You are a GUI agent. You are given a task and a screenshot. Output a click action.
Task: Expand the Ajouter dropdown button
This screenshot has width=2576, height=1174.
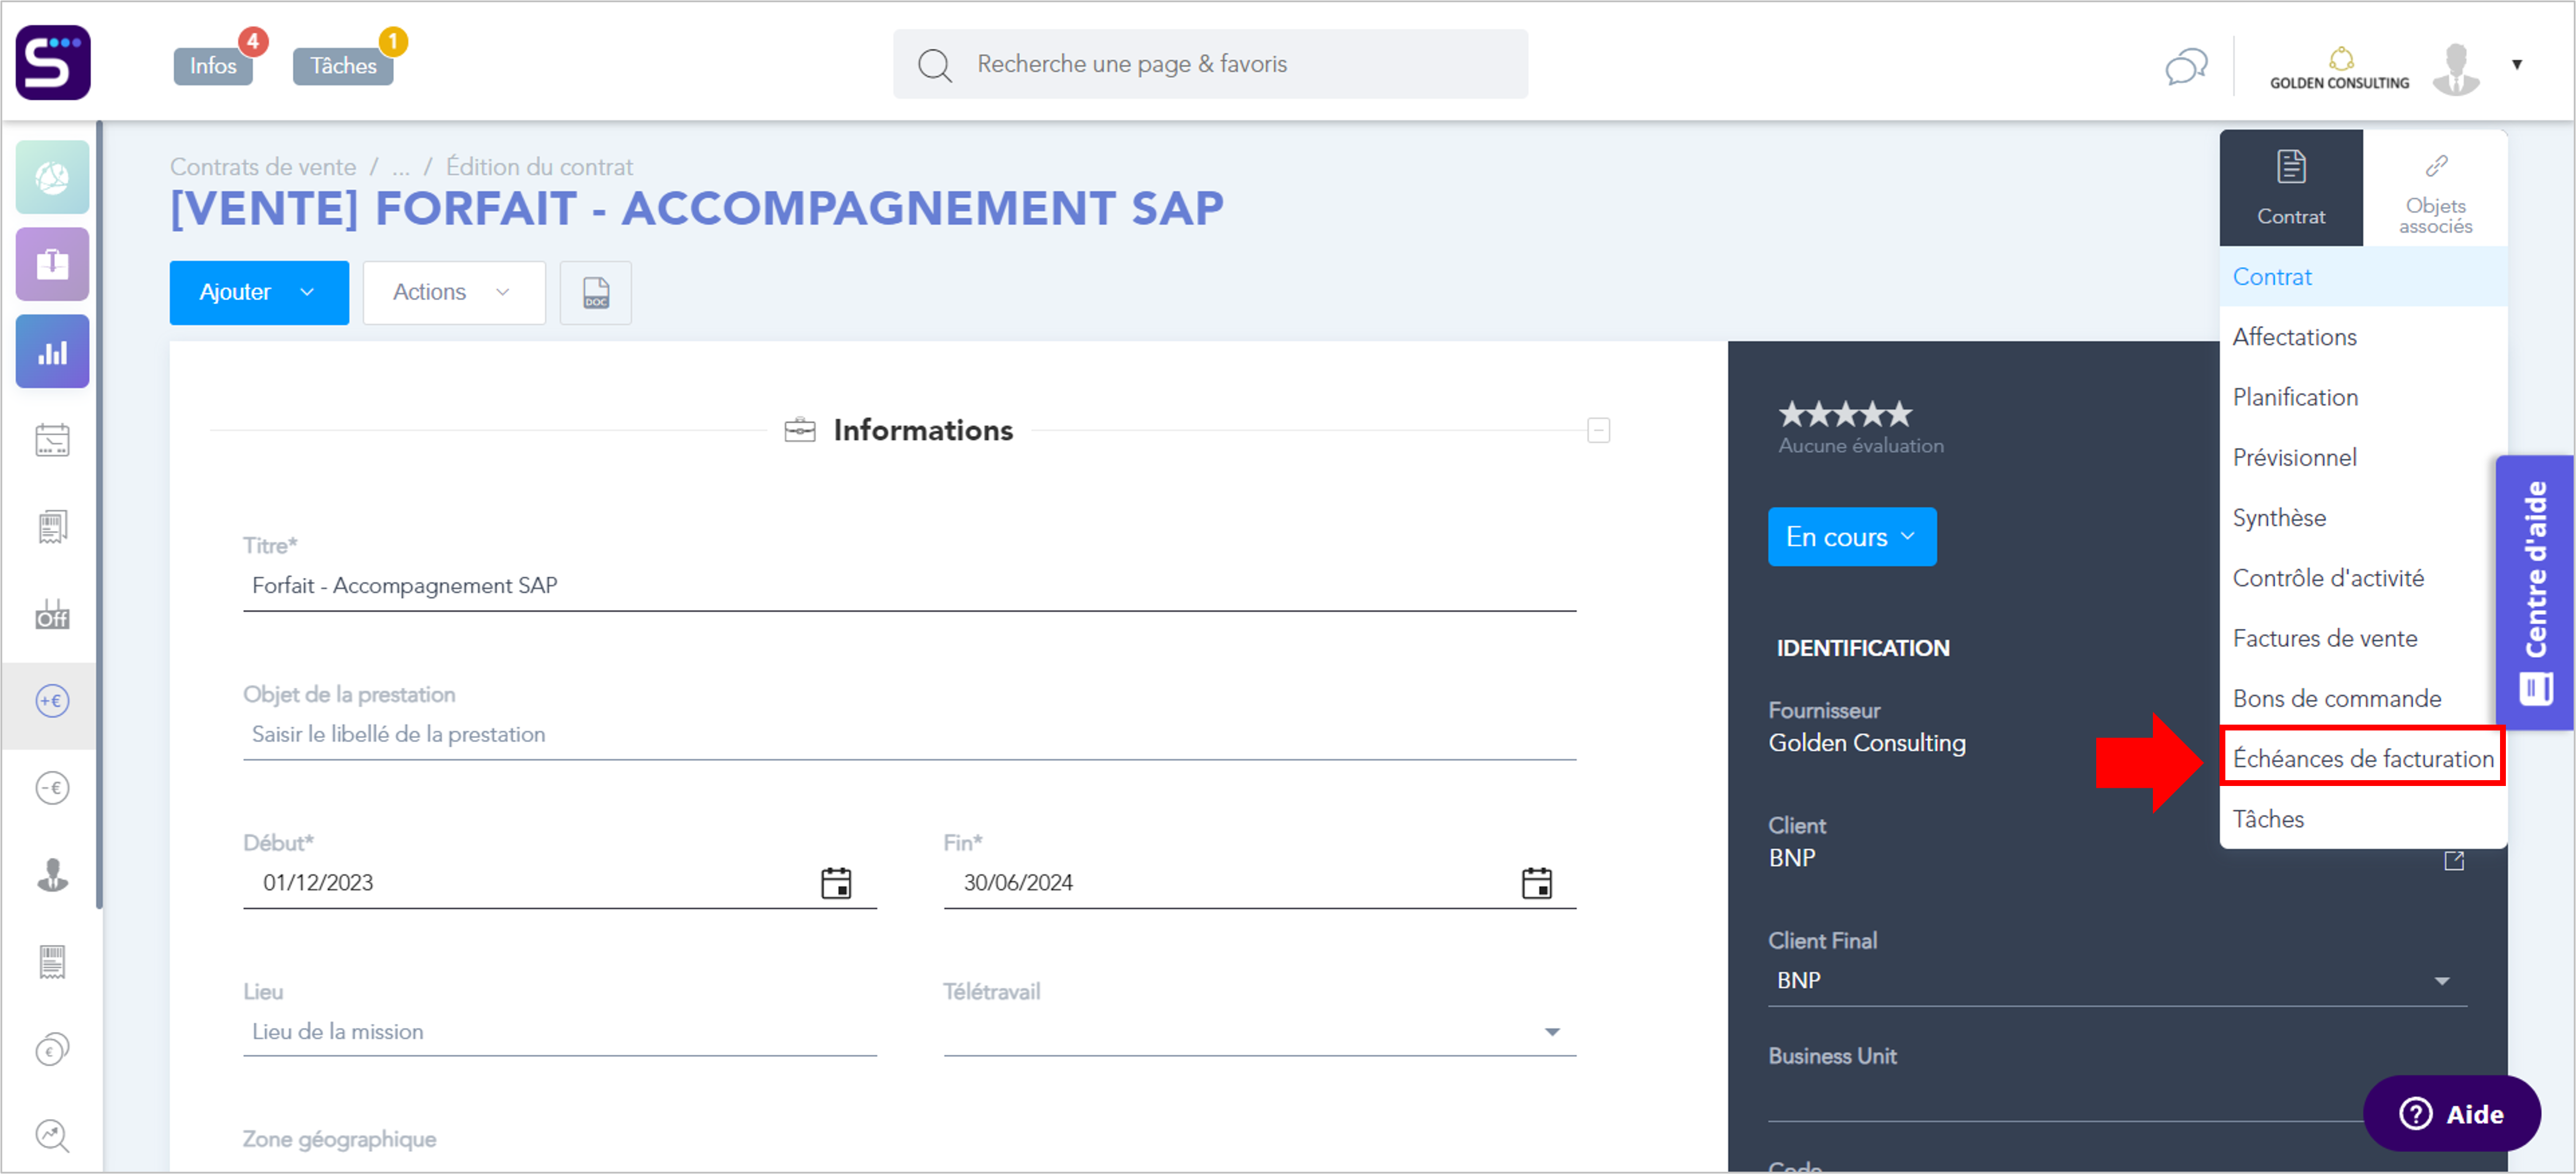(259, 293)
